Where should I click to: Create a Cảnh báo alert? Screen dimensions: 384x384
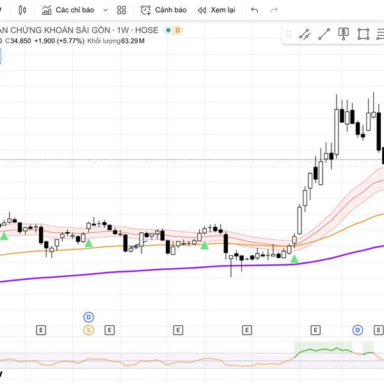click(x=164, y=10)
